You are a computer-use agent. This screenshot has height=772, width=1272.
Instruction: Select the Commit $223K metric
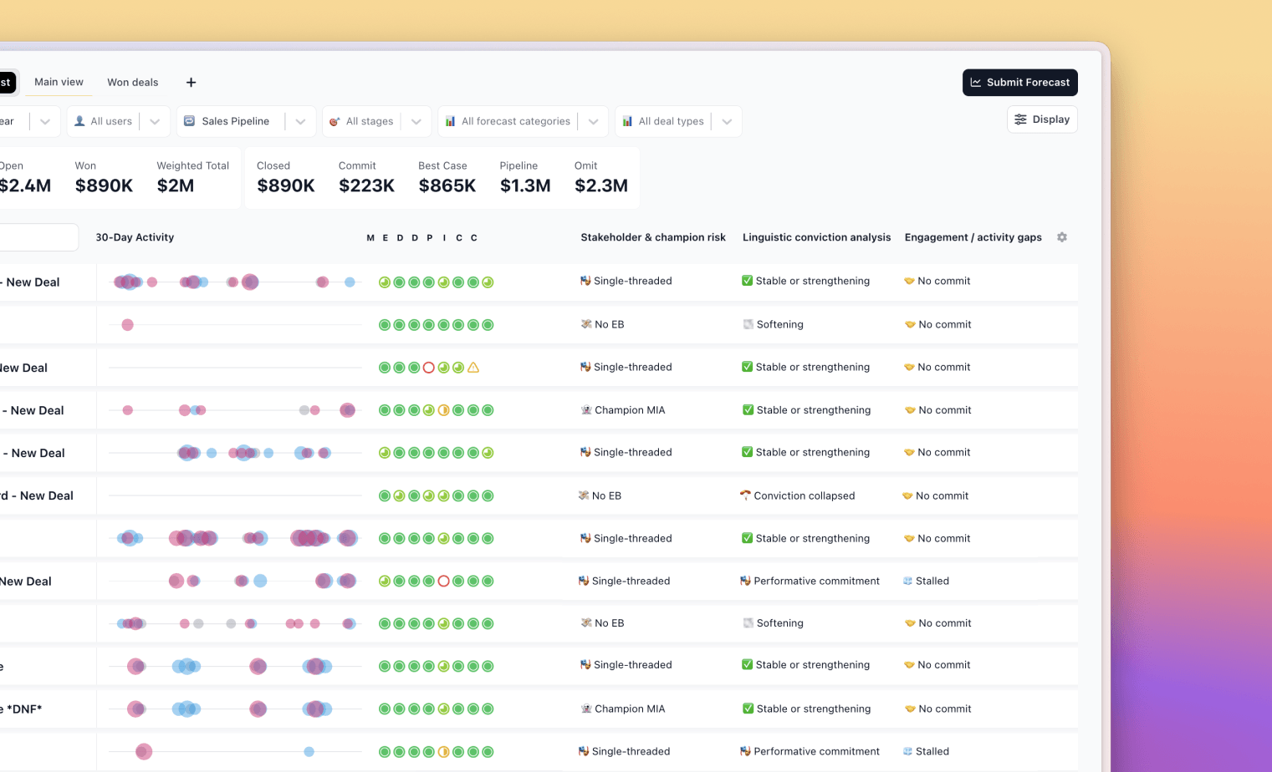click(x=366, y=178)
